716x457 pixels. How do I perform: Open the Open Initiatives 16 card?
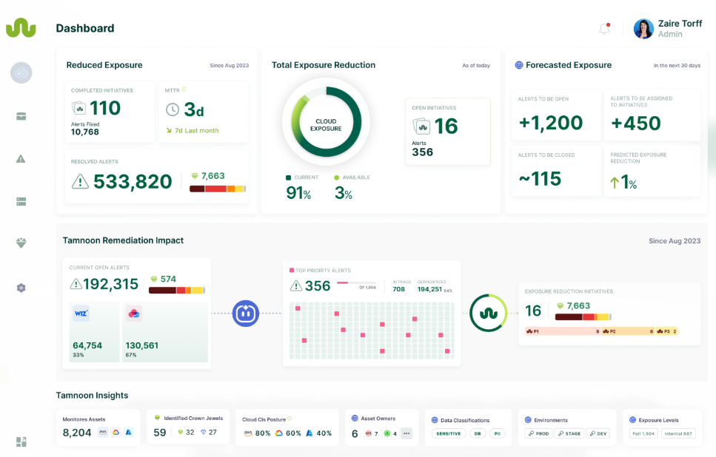coord(447,132)
